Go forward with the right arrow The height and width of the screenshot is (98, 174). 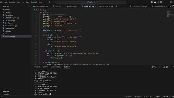point(53,2)
